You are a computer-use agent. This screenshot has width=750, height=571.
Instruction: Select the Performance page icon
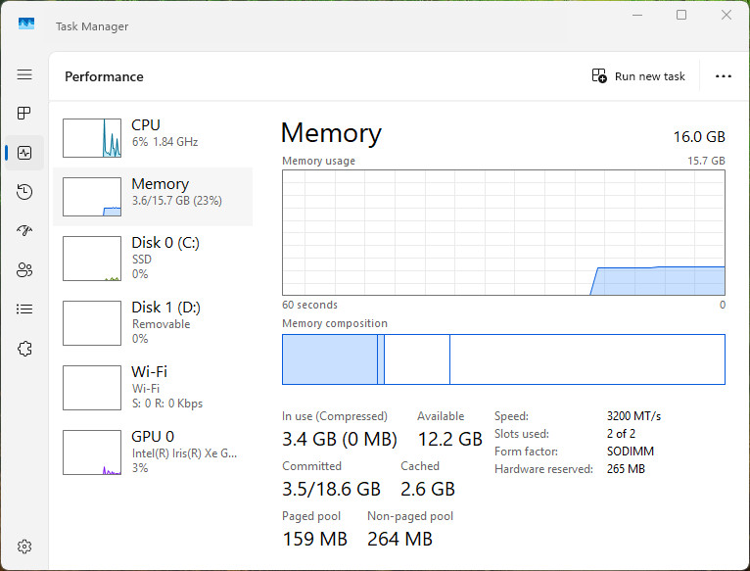click(x=24, y=153)
